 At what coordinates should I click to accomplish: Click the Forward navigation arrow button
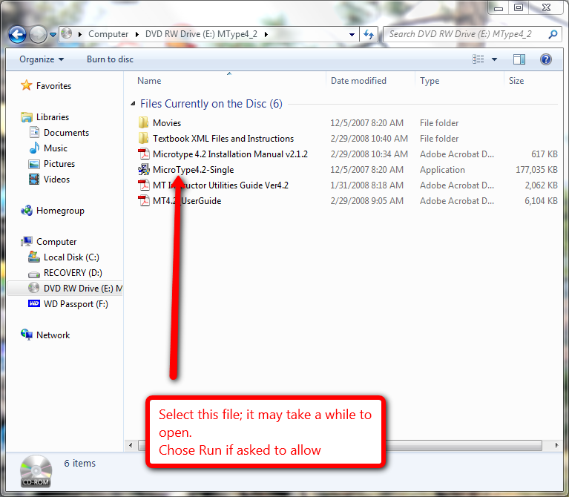pyautogui.click(x=38, y=35)
